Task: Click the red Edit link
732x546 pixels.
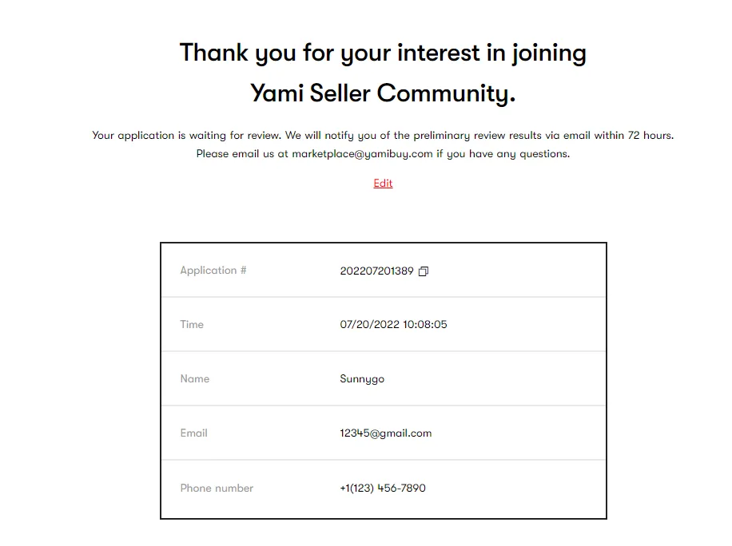Action: tap(383, 184)
